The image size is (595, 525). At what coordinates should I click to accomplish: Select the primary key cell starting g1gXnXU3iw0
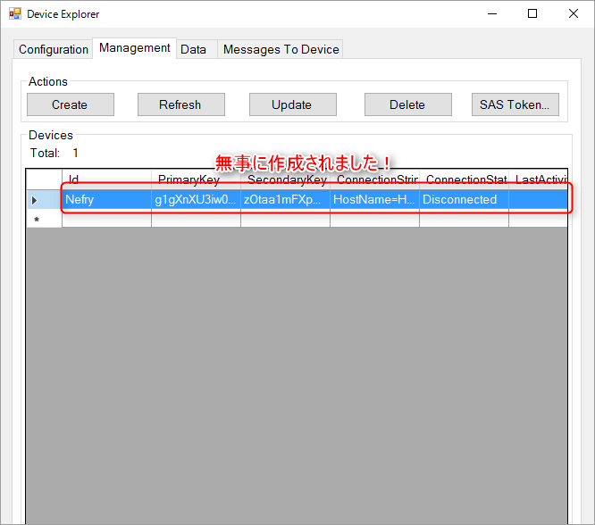coord(196,200)
